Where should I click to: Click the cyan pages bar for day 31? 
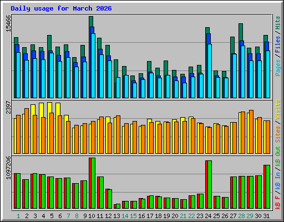[268, 74]
